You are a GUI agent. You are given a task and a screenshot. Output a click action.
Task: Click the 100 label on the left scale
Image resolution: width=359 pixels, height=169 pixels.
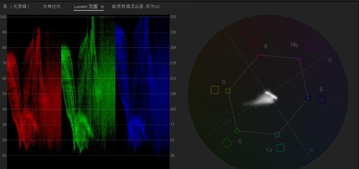click(x=3, y=17)
